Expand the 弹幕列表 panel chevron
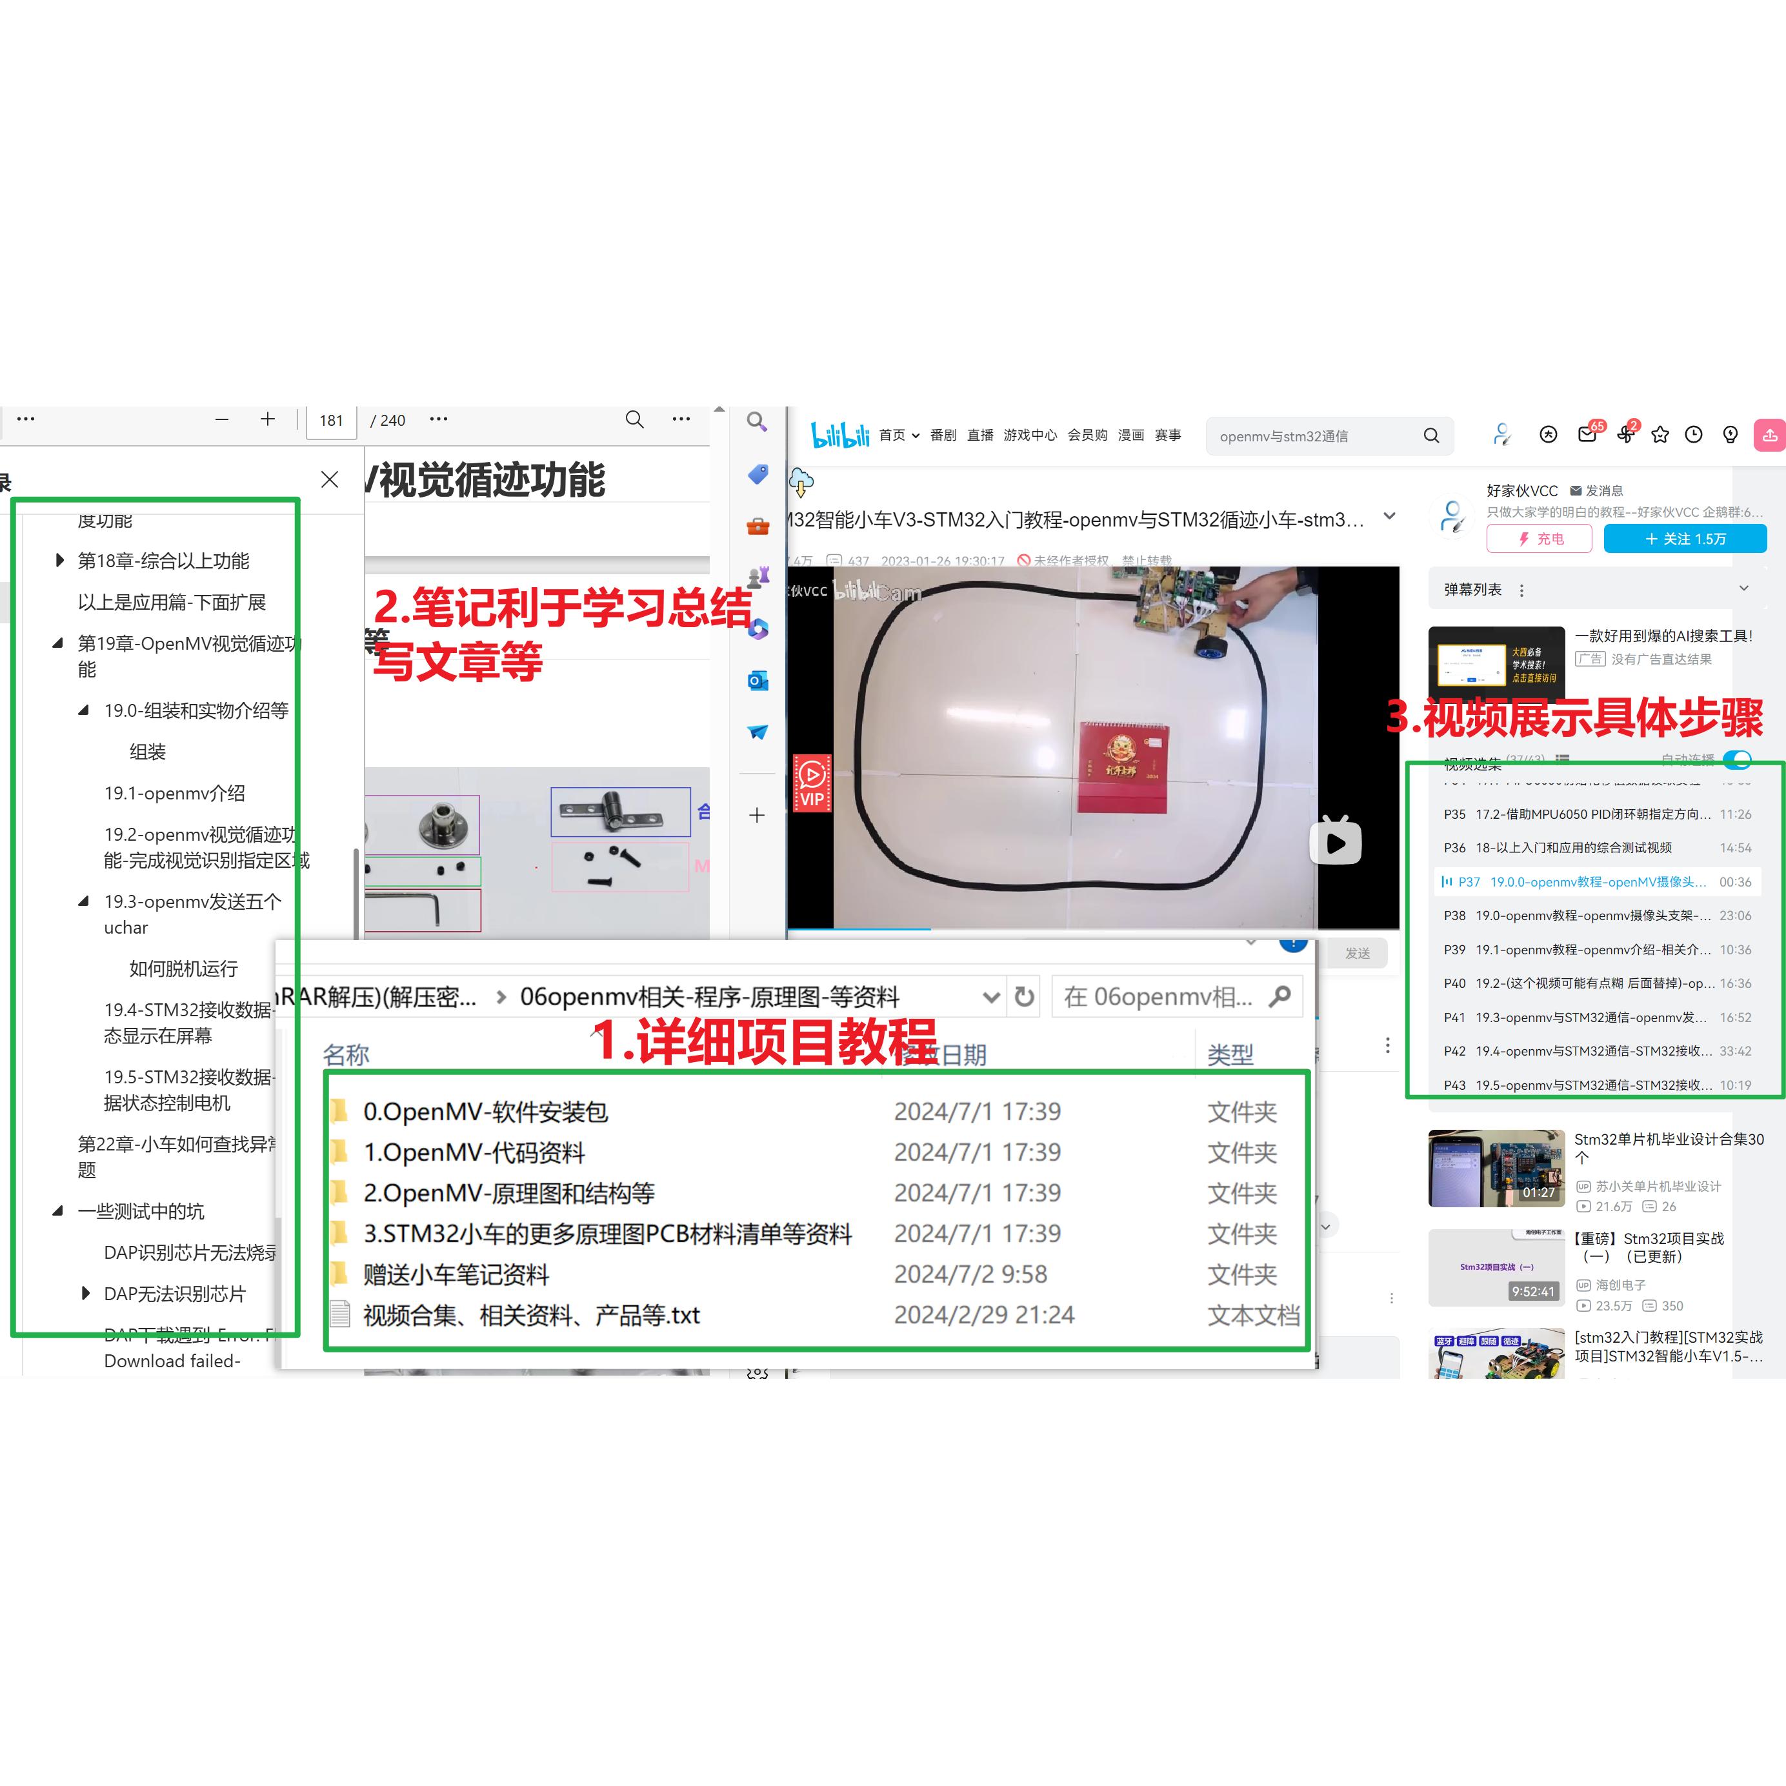 coord(1745,589)
